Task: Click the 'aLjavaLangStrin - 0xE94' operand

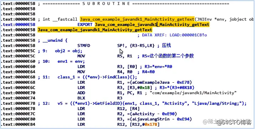Action: point(161,119)
